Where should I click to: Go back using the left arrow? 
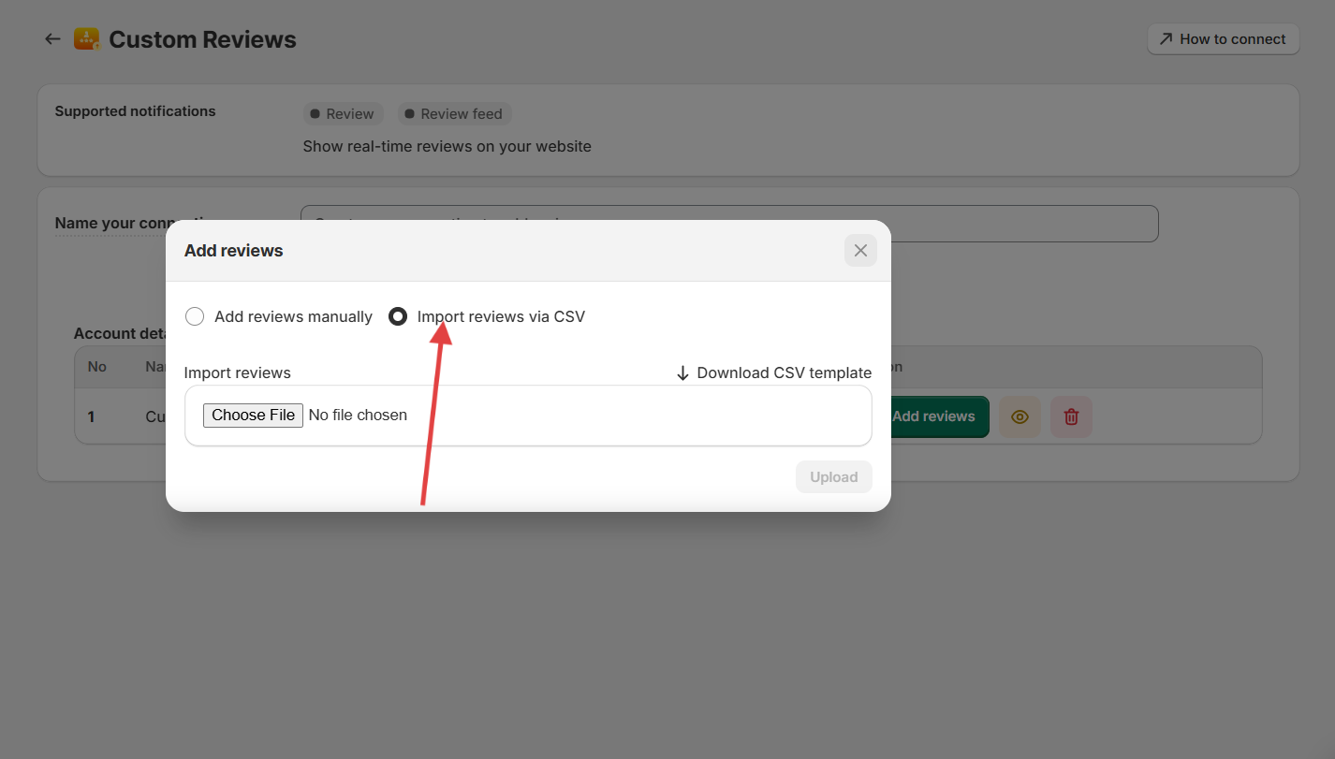pyautogui.click(x=52, y=39)
